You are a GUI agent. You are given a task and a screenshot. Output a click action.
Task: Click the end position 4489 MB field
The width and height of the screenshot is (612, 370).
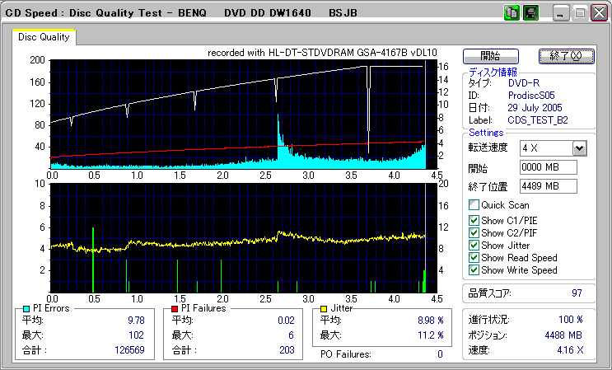pyautogui.click(x=548, y=185)
